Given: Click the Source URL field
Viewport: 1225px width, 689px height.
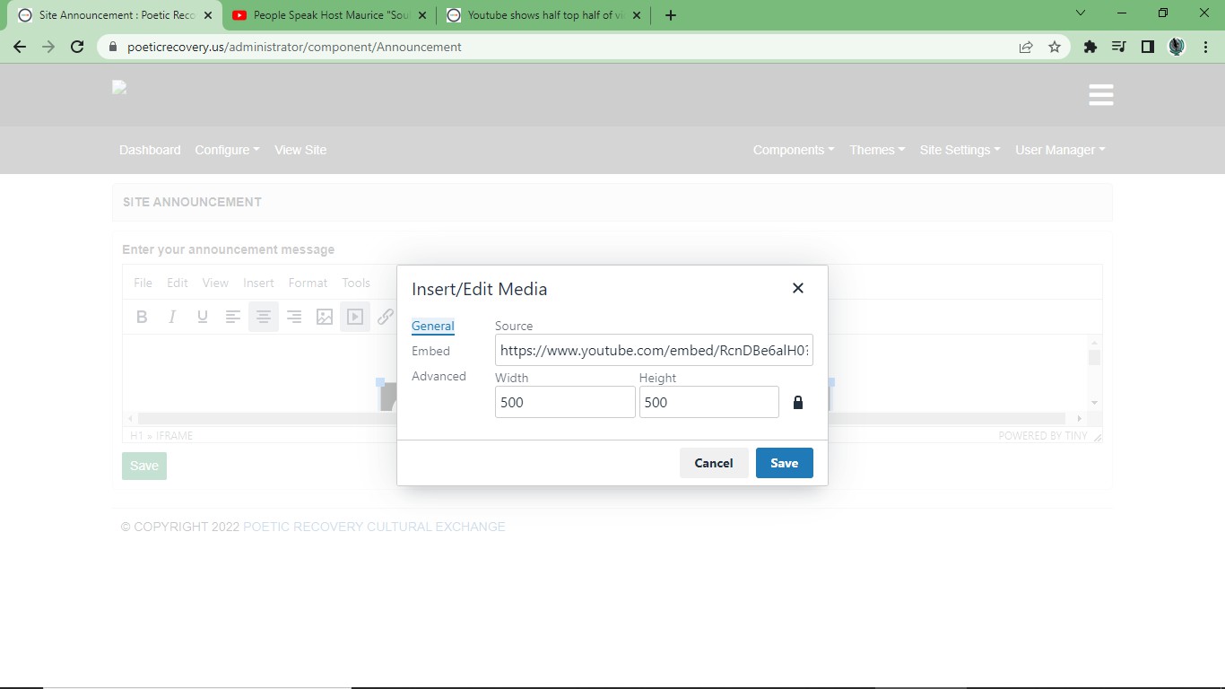Looking at the screenshot, I should click(653, 351).
